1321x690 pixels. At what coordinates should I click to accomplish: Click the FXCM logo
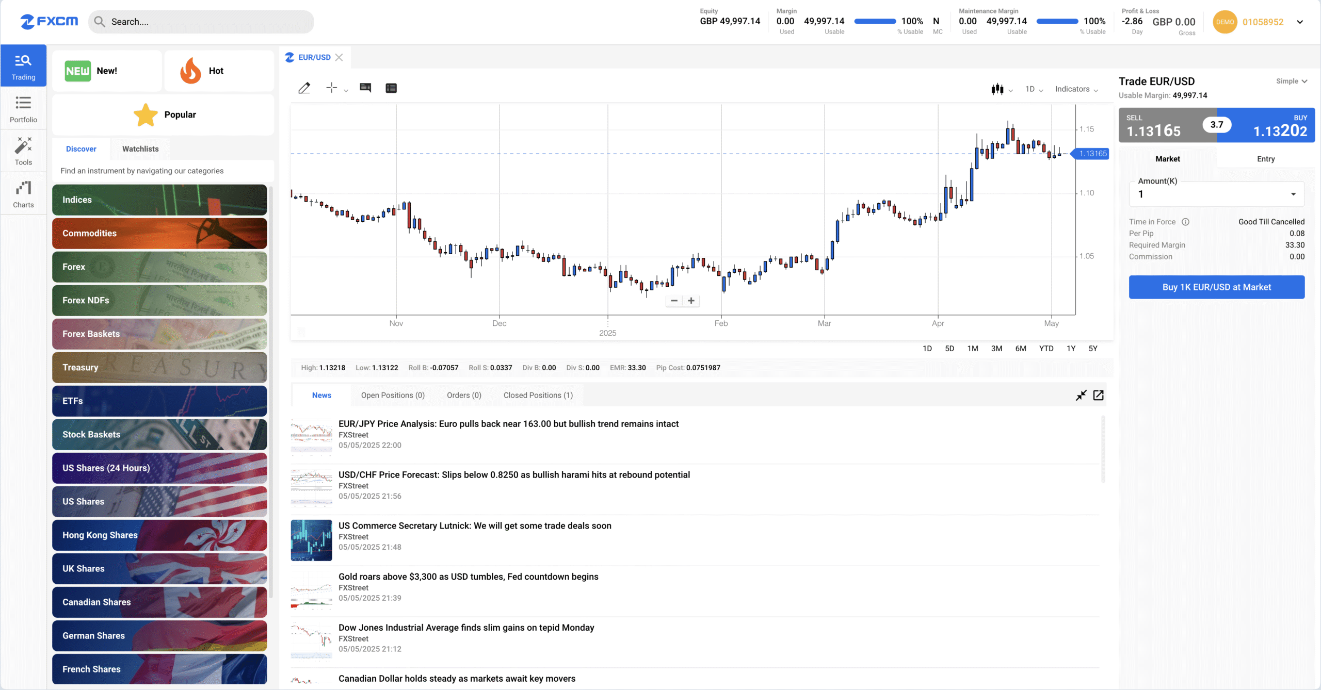[50, 21]
